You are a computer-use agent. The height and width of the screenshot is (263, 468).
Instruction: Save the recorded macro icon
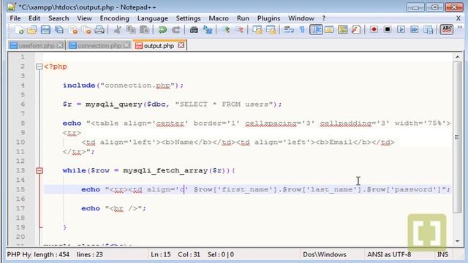428,29
